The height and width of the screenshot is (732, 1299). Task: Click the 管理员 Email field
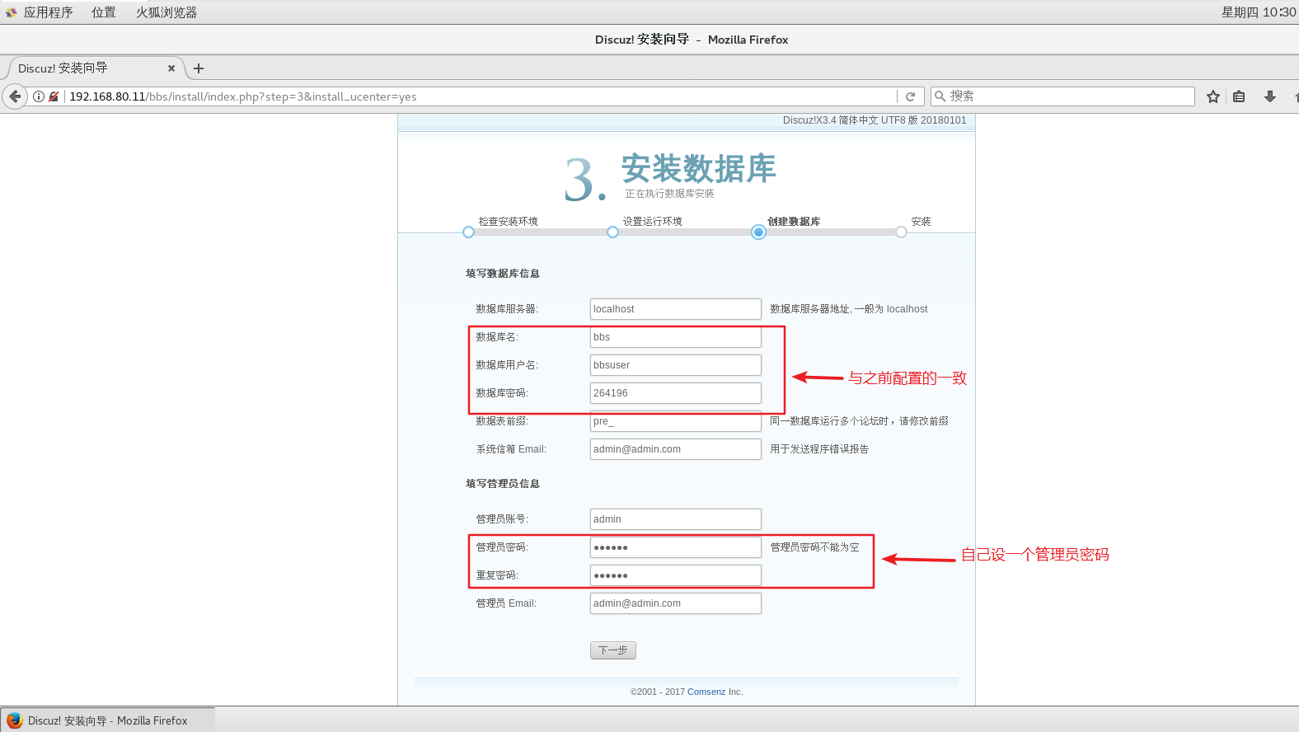676,603
